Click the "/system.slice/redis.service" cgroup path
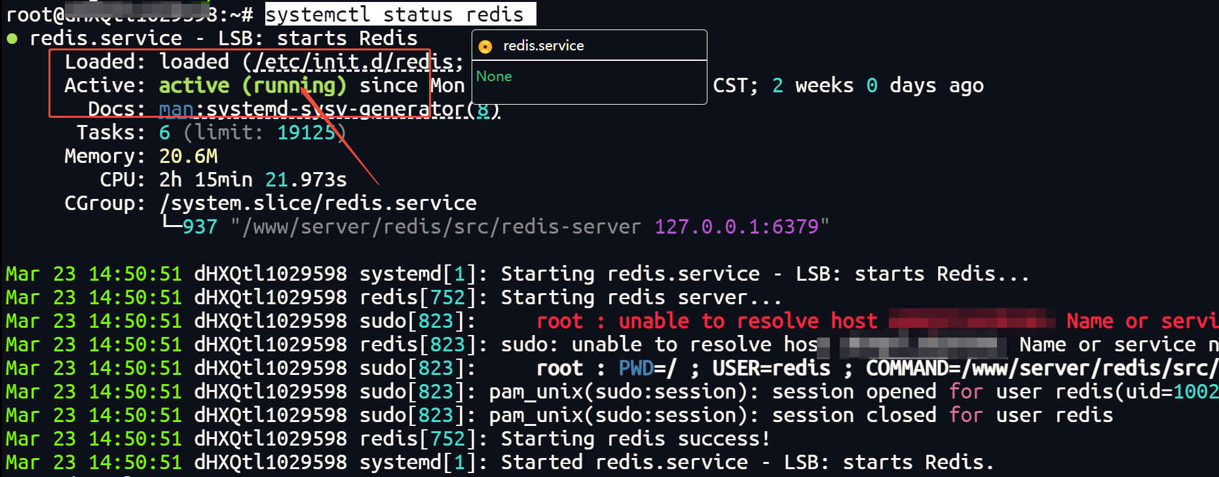The image size is (1219, 477). click(x=318, y=203)
